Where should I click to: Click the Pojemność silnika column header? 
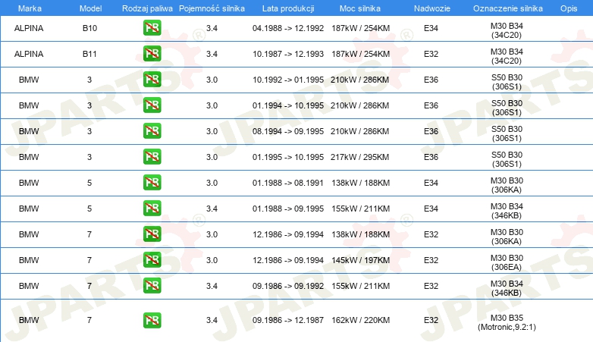point(212,8)
